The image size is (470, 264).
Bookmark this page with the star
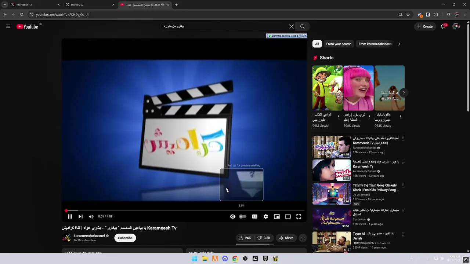point(408,15)
